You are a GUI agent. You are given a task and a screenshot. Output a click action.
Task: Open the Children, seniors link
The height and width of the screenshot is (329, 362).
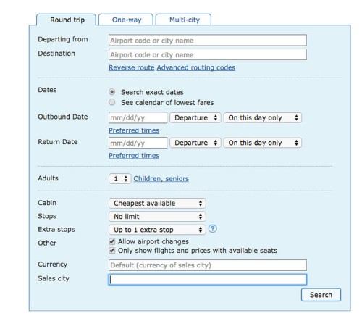click(x=161, y=179)
